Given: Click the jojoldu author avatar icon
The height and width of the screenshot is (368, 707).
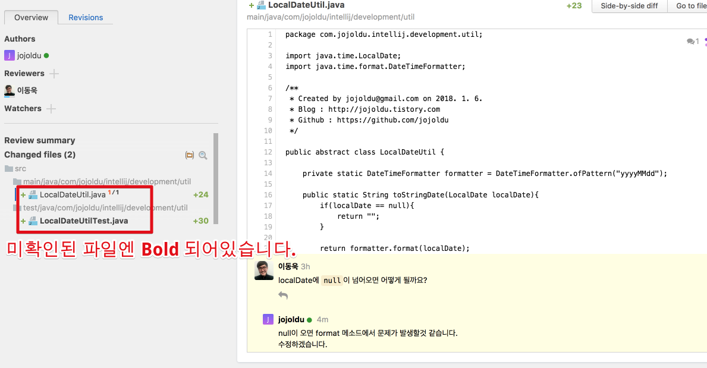Looking at the screenshot, I should (10, 55).
